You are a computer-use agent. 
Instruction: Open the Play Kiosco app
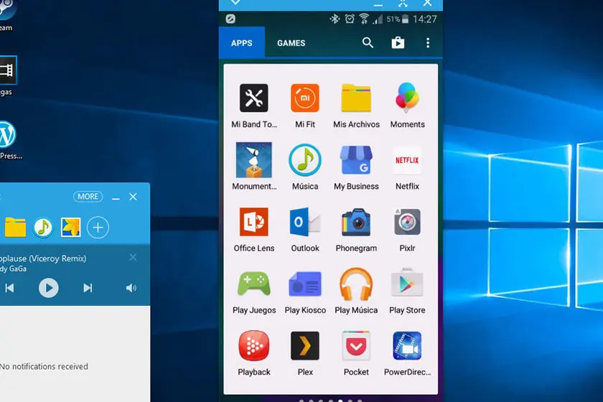pos(305,284)
